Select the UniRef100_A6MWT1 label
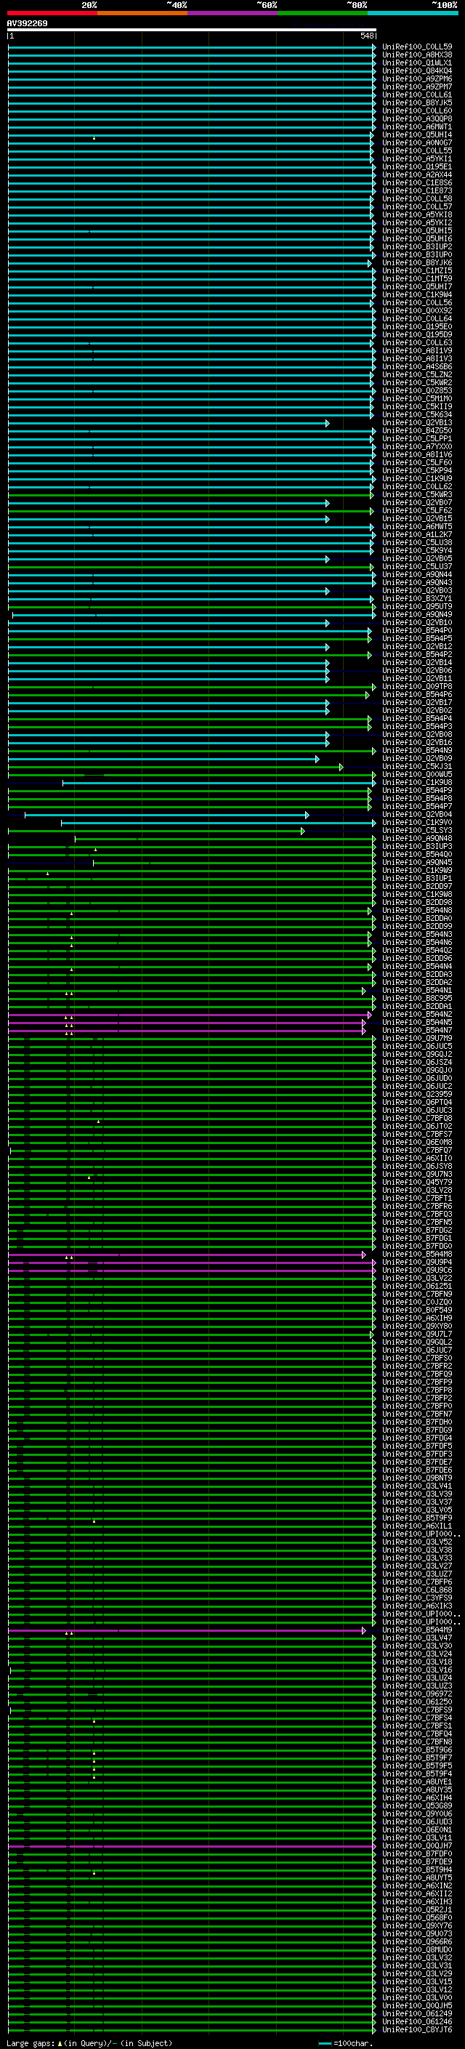The image size is (465, 2049). [x=417, y=126]
